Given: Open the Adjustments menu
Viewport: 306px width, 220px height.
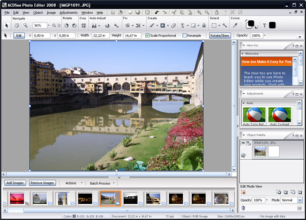Looking at the screenshot, I should tap(68, 13).
